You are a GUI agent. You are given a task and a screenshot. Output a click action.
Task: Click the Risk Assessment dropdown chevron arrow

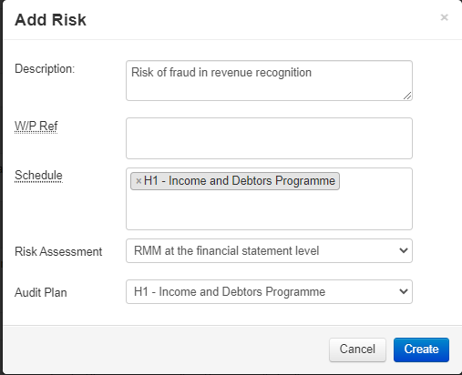tap(404, 250)
